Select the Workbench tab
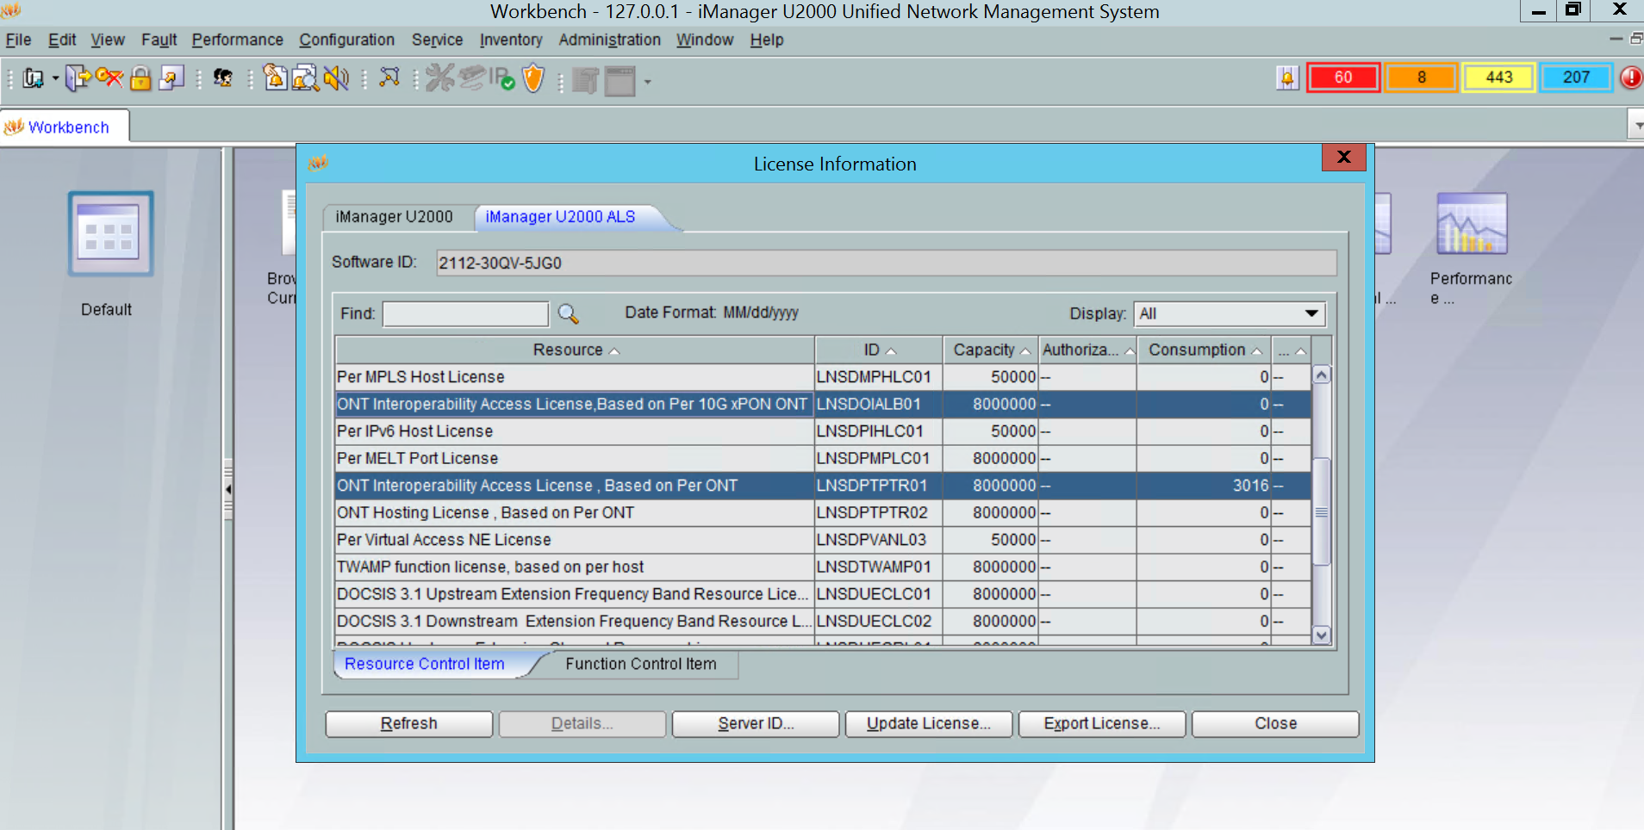 click(65, 127)
